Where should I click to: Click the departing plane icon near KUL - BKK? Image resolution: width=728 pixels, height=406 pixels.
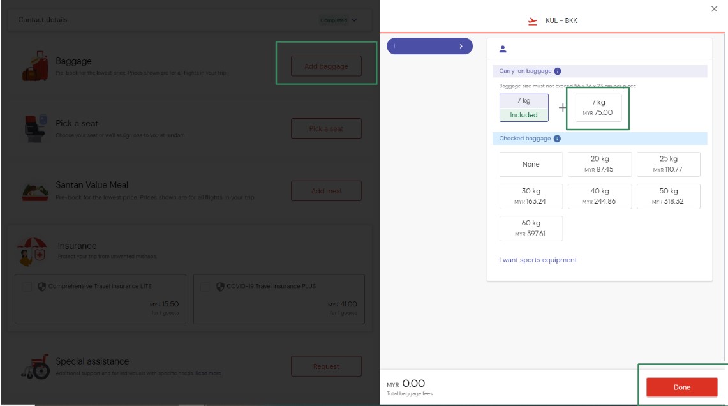click(533, 21)
